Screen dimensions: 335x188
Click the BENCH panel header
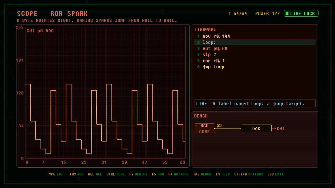201,116
